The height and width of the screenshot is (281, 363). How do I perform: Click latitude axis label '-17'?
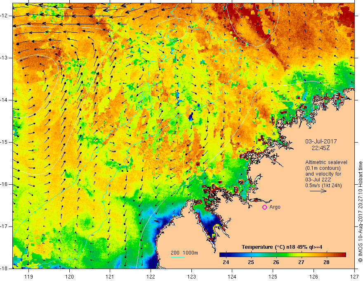coord(4,226)
